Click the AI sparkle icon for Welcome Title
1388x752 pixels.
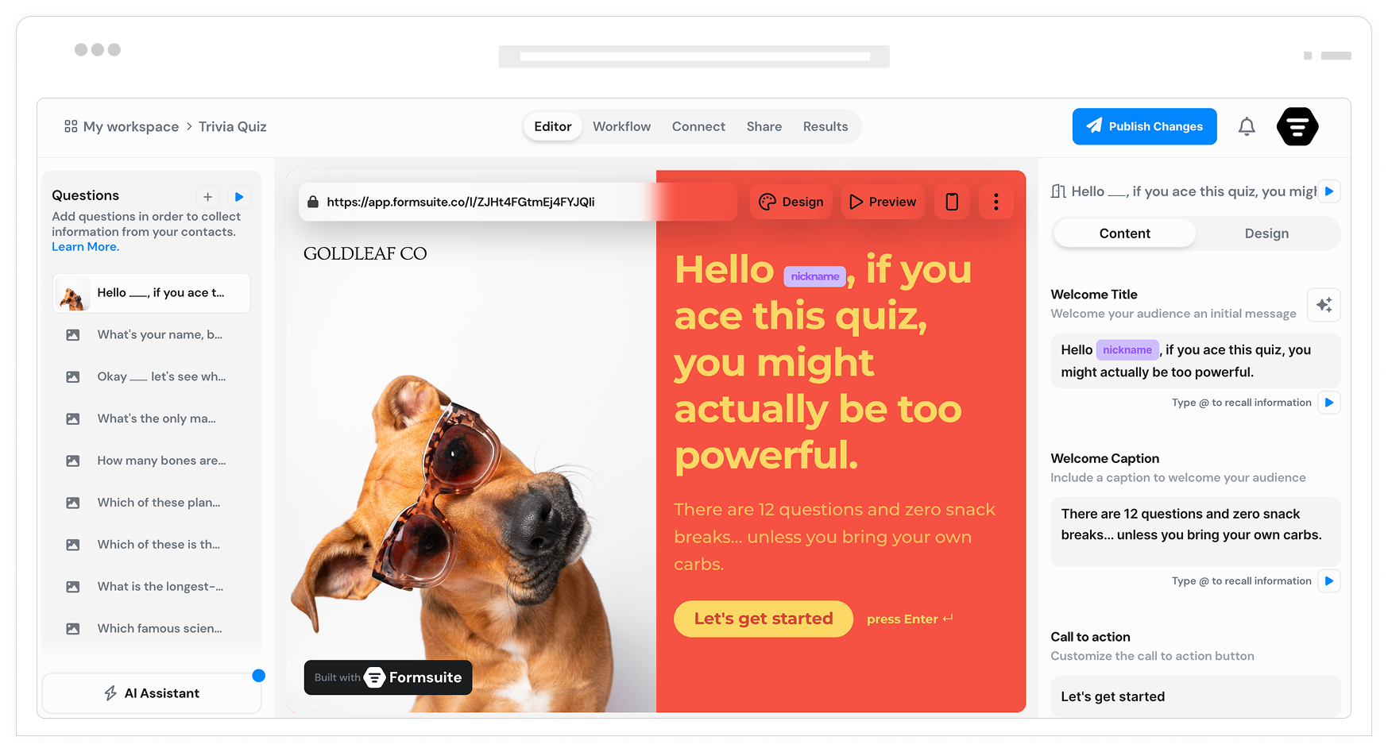pyautogui.click(x=1324, y=305)
